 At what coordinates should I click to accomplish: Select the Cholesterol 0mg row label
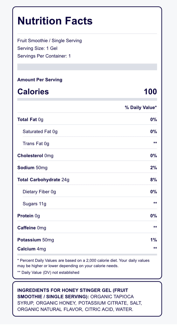tap(35, 156)
